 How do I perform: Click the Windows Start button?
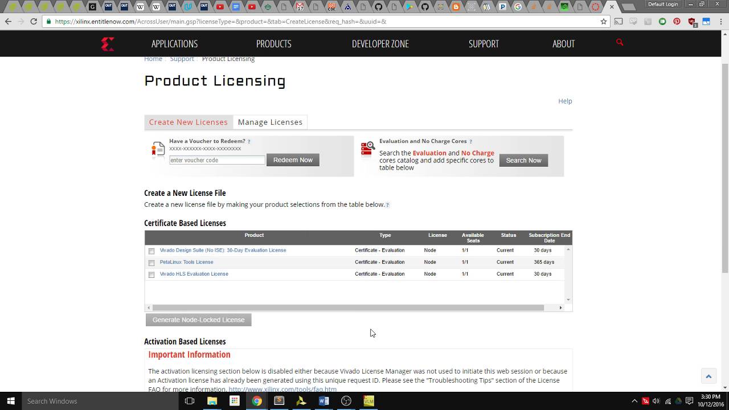pyautogui.click(x=11, y=401)
